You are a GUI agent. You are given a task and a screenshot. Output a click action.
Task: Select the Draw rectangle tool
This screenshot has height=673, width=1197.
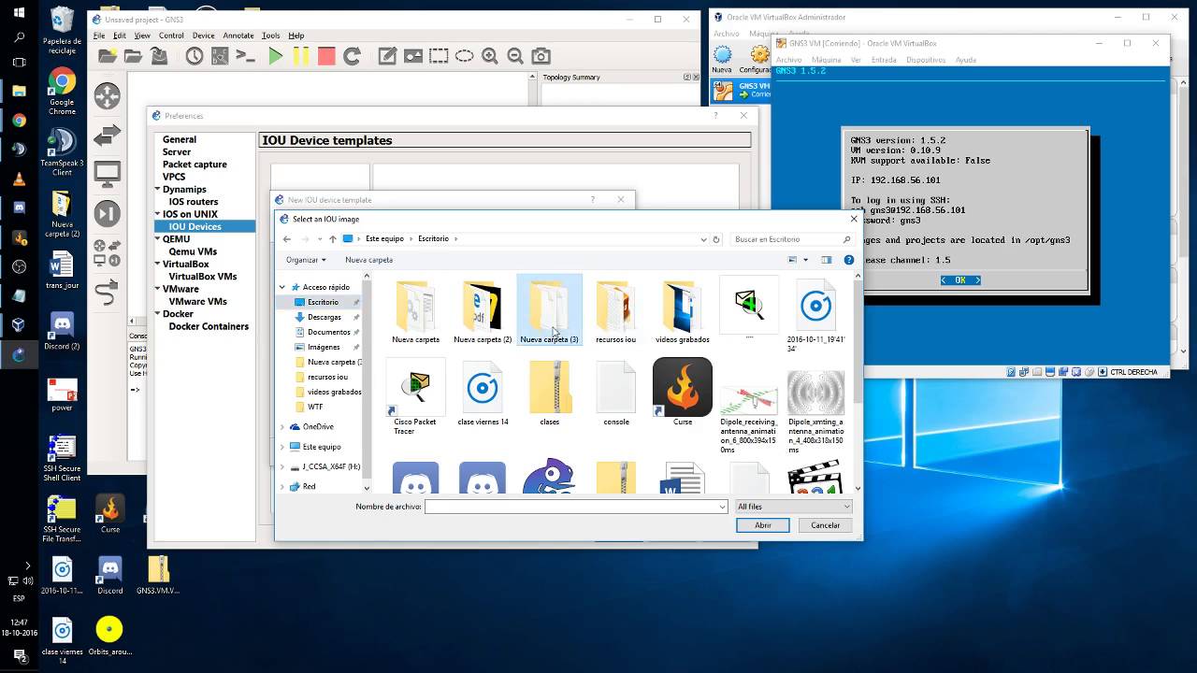(x=439, y=56)
